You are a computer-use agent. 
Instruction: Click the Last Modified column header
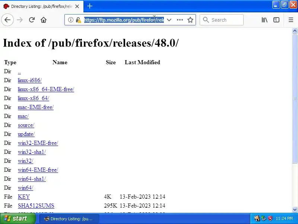tap(142, 62)
